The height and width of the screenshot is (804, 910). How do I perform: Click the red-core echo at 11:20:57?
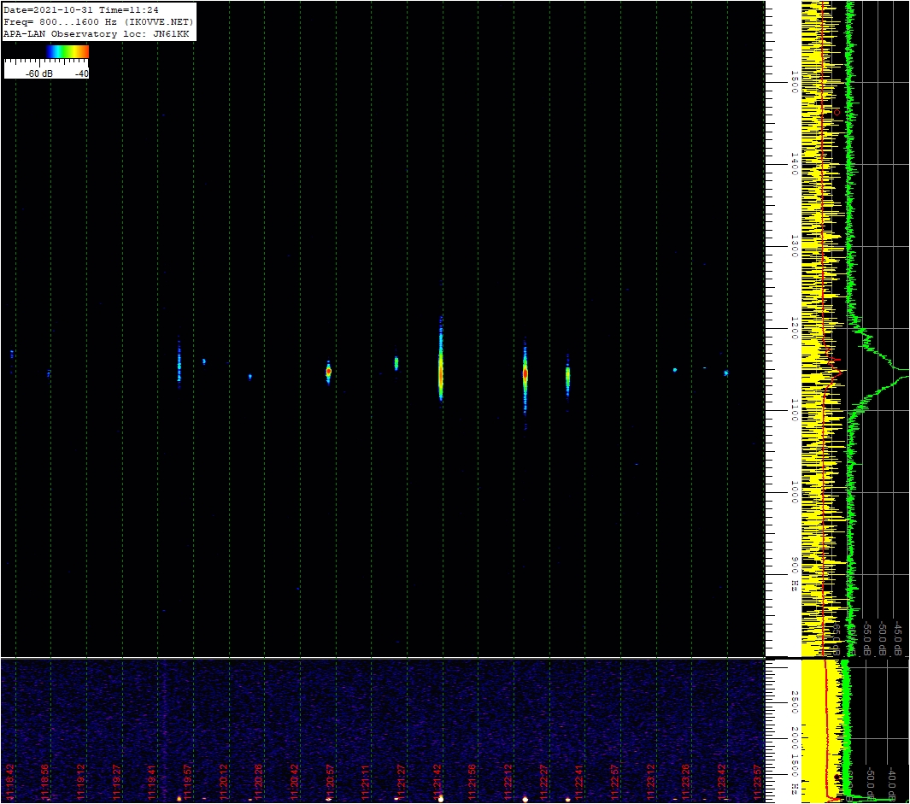[328, 372]
